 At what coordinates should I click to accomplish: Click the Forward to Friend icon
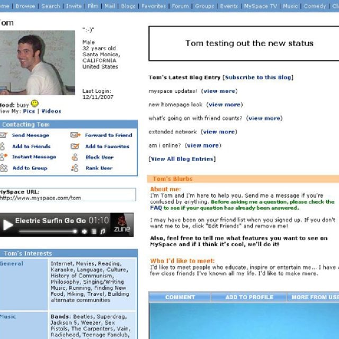(75, 135)
